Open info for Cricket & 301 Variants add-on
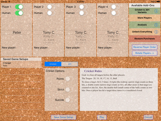 (x=156, y=11)
